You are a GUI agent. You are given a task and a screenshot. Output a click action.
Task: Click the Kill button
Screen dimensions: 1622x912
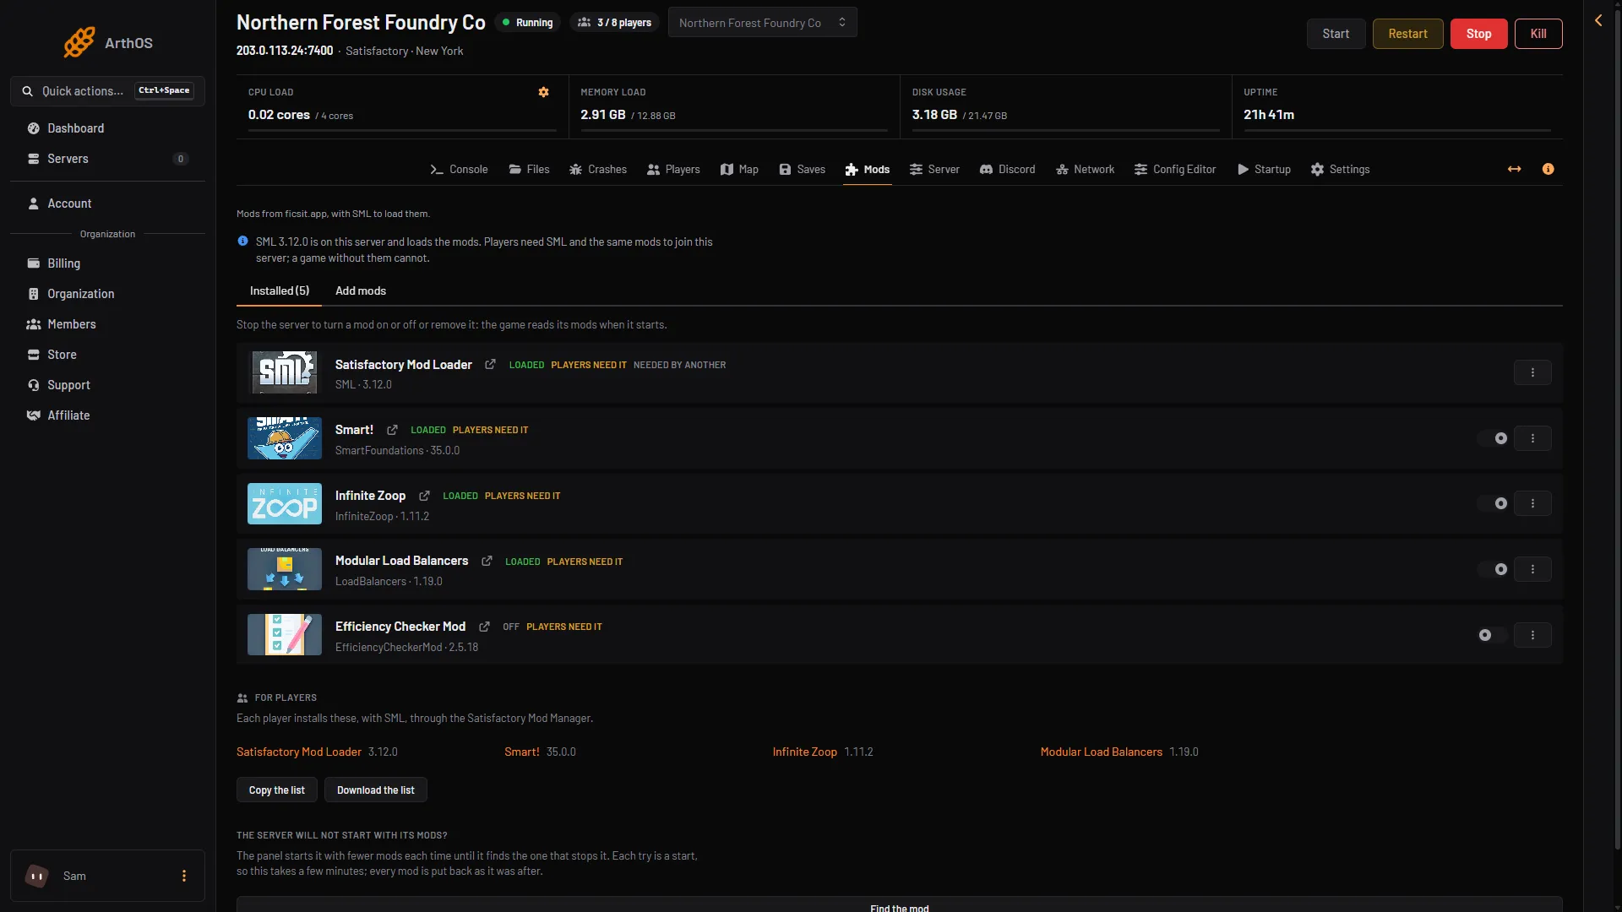coord(1538,34)
